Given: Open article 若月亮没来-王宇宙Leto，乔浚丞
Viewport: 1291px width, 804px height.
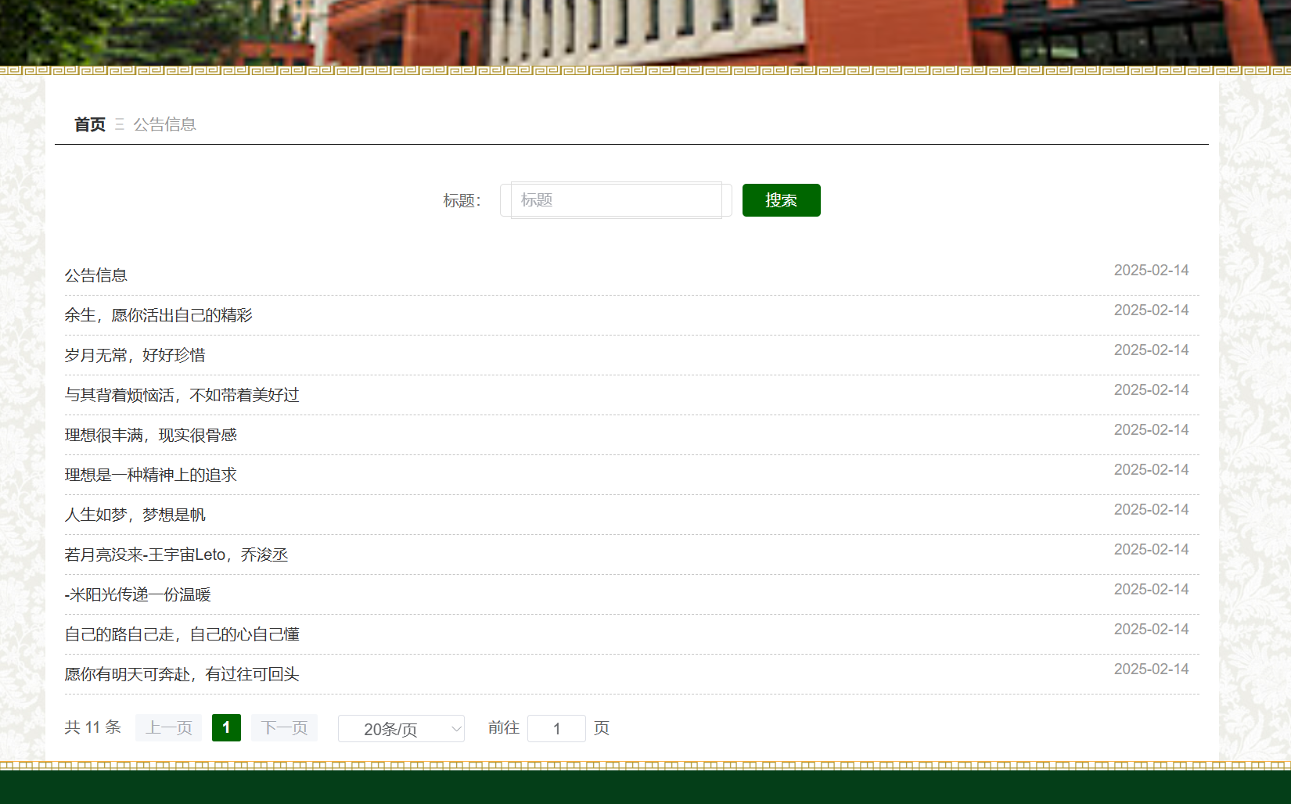Looking at the screenshot, I should [x=176, y=555].
